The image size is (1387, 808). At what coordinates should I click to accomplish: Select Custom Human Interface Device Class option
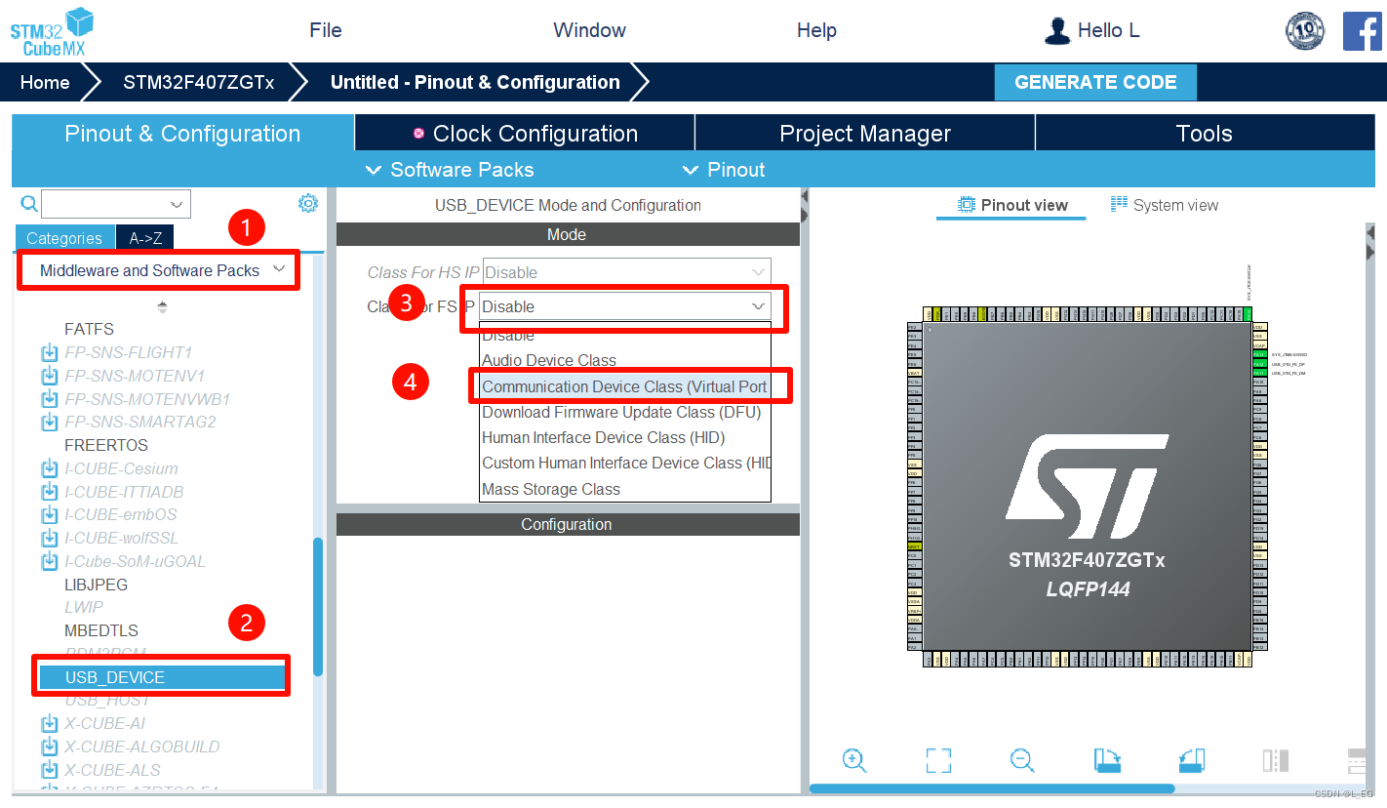pos(625,463)
